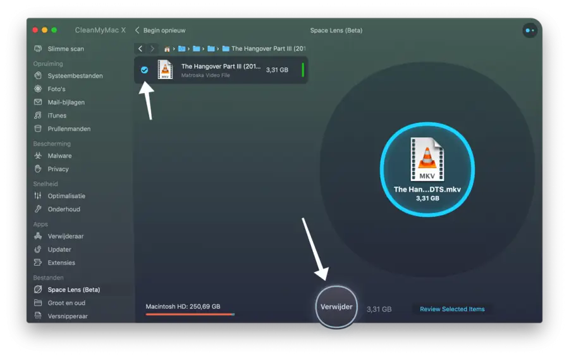Click the Space Lens (Beta) sidebar icon
Viewport: 569px width, 358px height.
tap(38, 290)
